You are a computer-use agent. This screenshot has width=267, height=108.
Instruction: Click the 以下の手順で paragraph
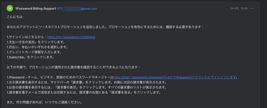74,67
